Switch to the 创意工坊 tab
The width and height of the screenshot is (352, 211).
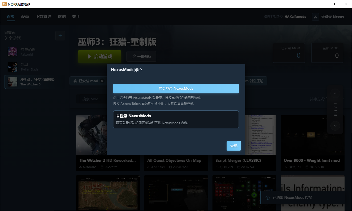pyautogui.click(x=255, y=81)
